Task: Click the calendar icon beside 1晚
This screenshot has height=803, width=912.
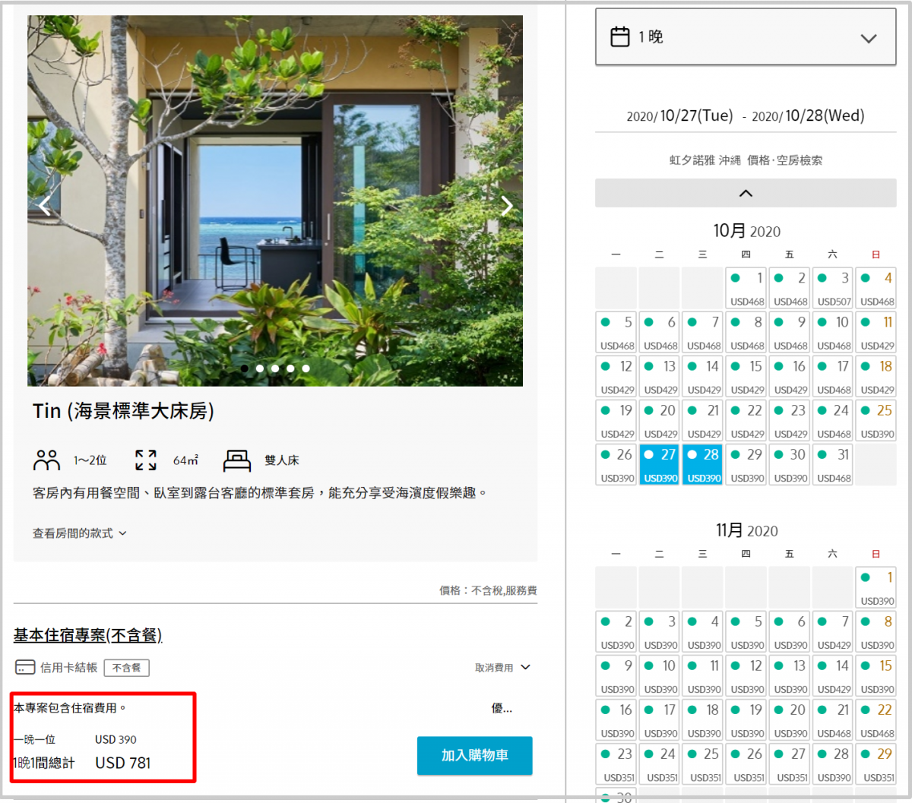Action: [x=620, y=36]
